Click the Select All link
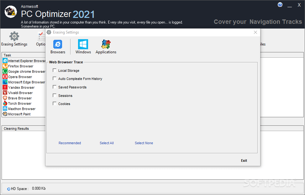 (x=107, y=143)
